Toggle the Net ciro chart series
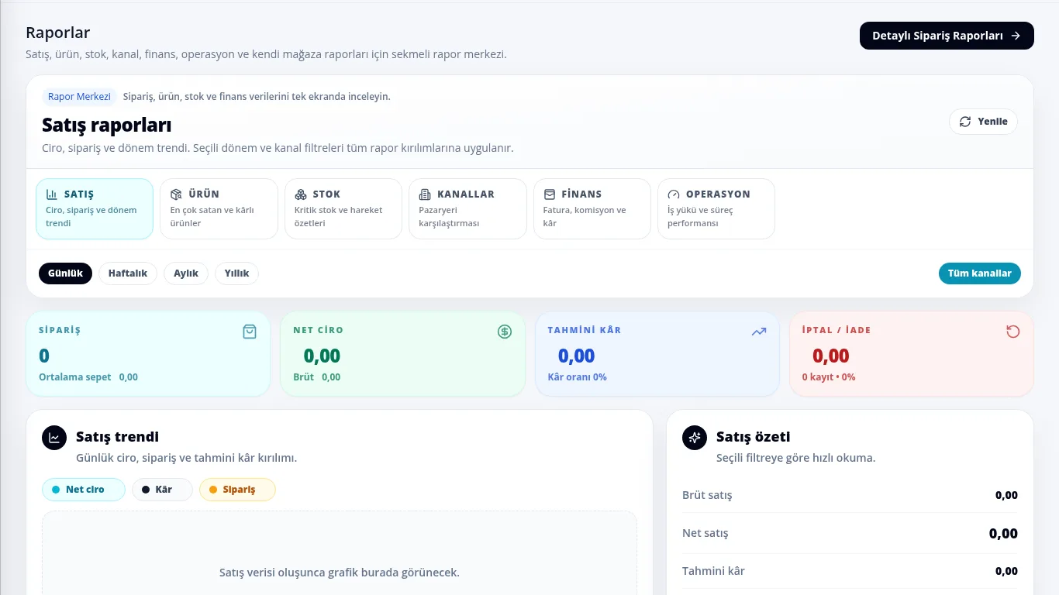This screenshot has height=595, width=1059. [x=84, y=490]
